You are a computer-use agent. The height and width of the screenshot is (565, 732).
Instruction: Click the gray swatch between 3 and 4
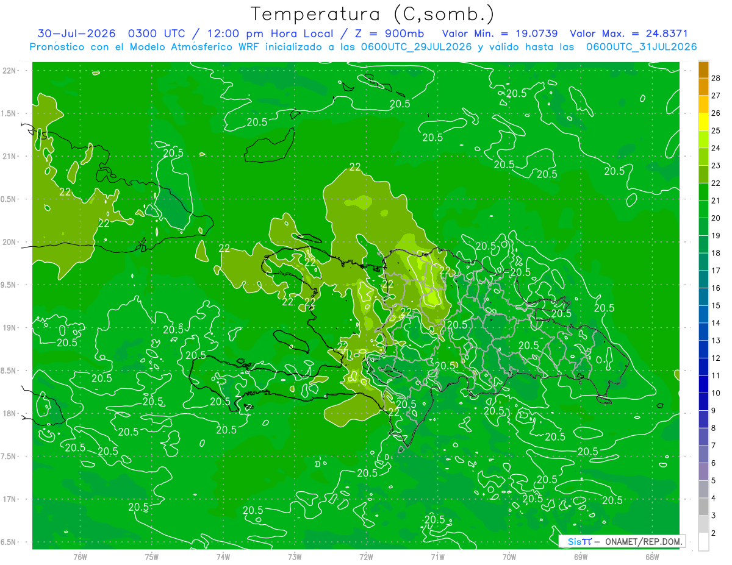tap(703, 507)
